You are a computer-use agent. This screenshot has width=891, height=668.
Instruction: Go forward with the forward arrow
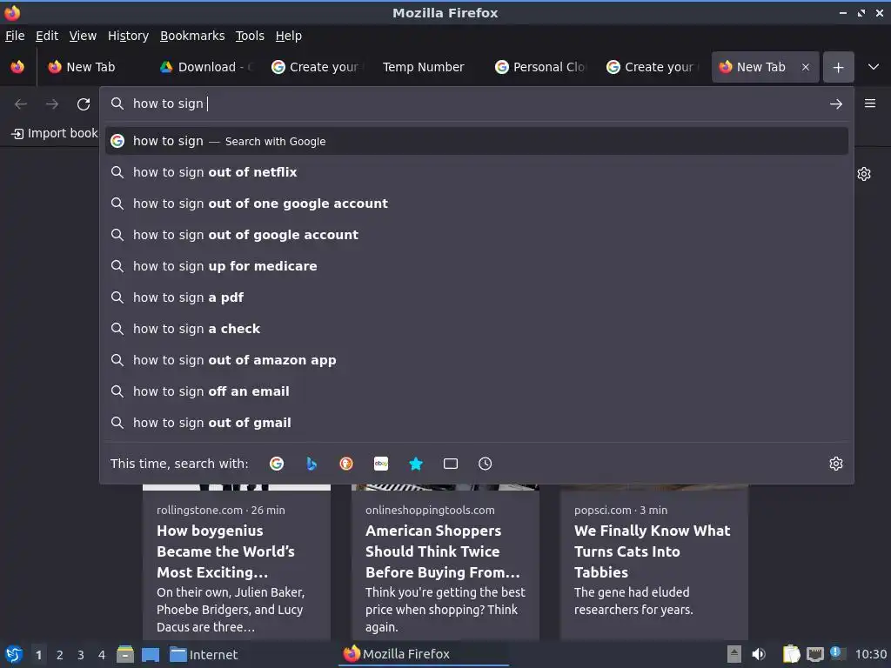pyautogui.click(x=52, y=104)
